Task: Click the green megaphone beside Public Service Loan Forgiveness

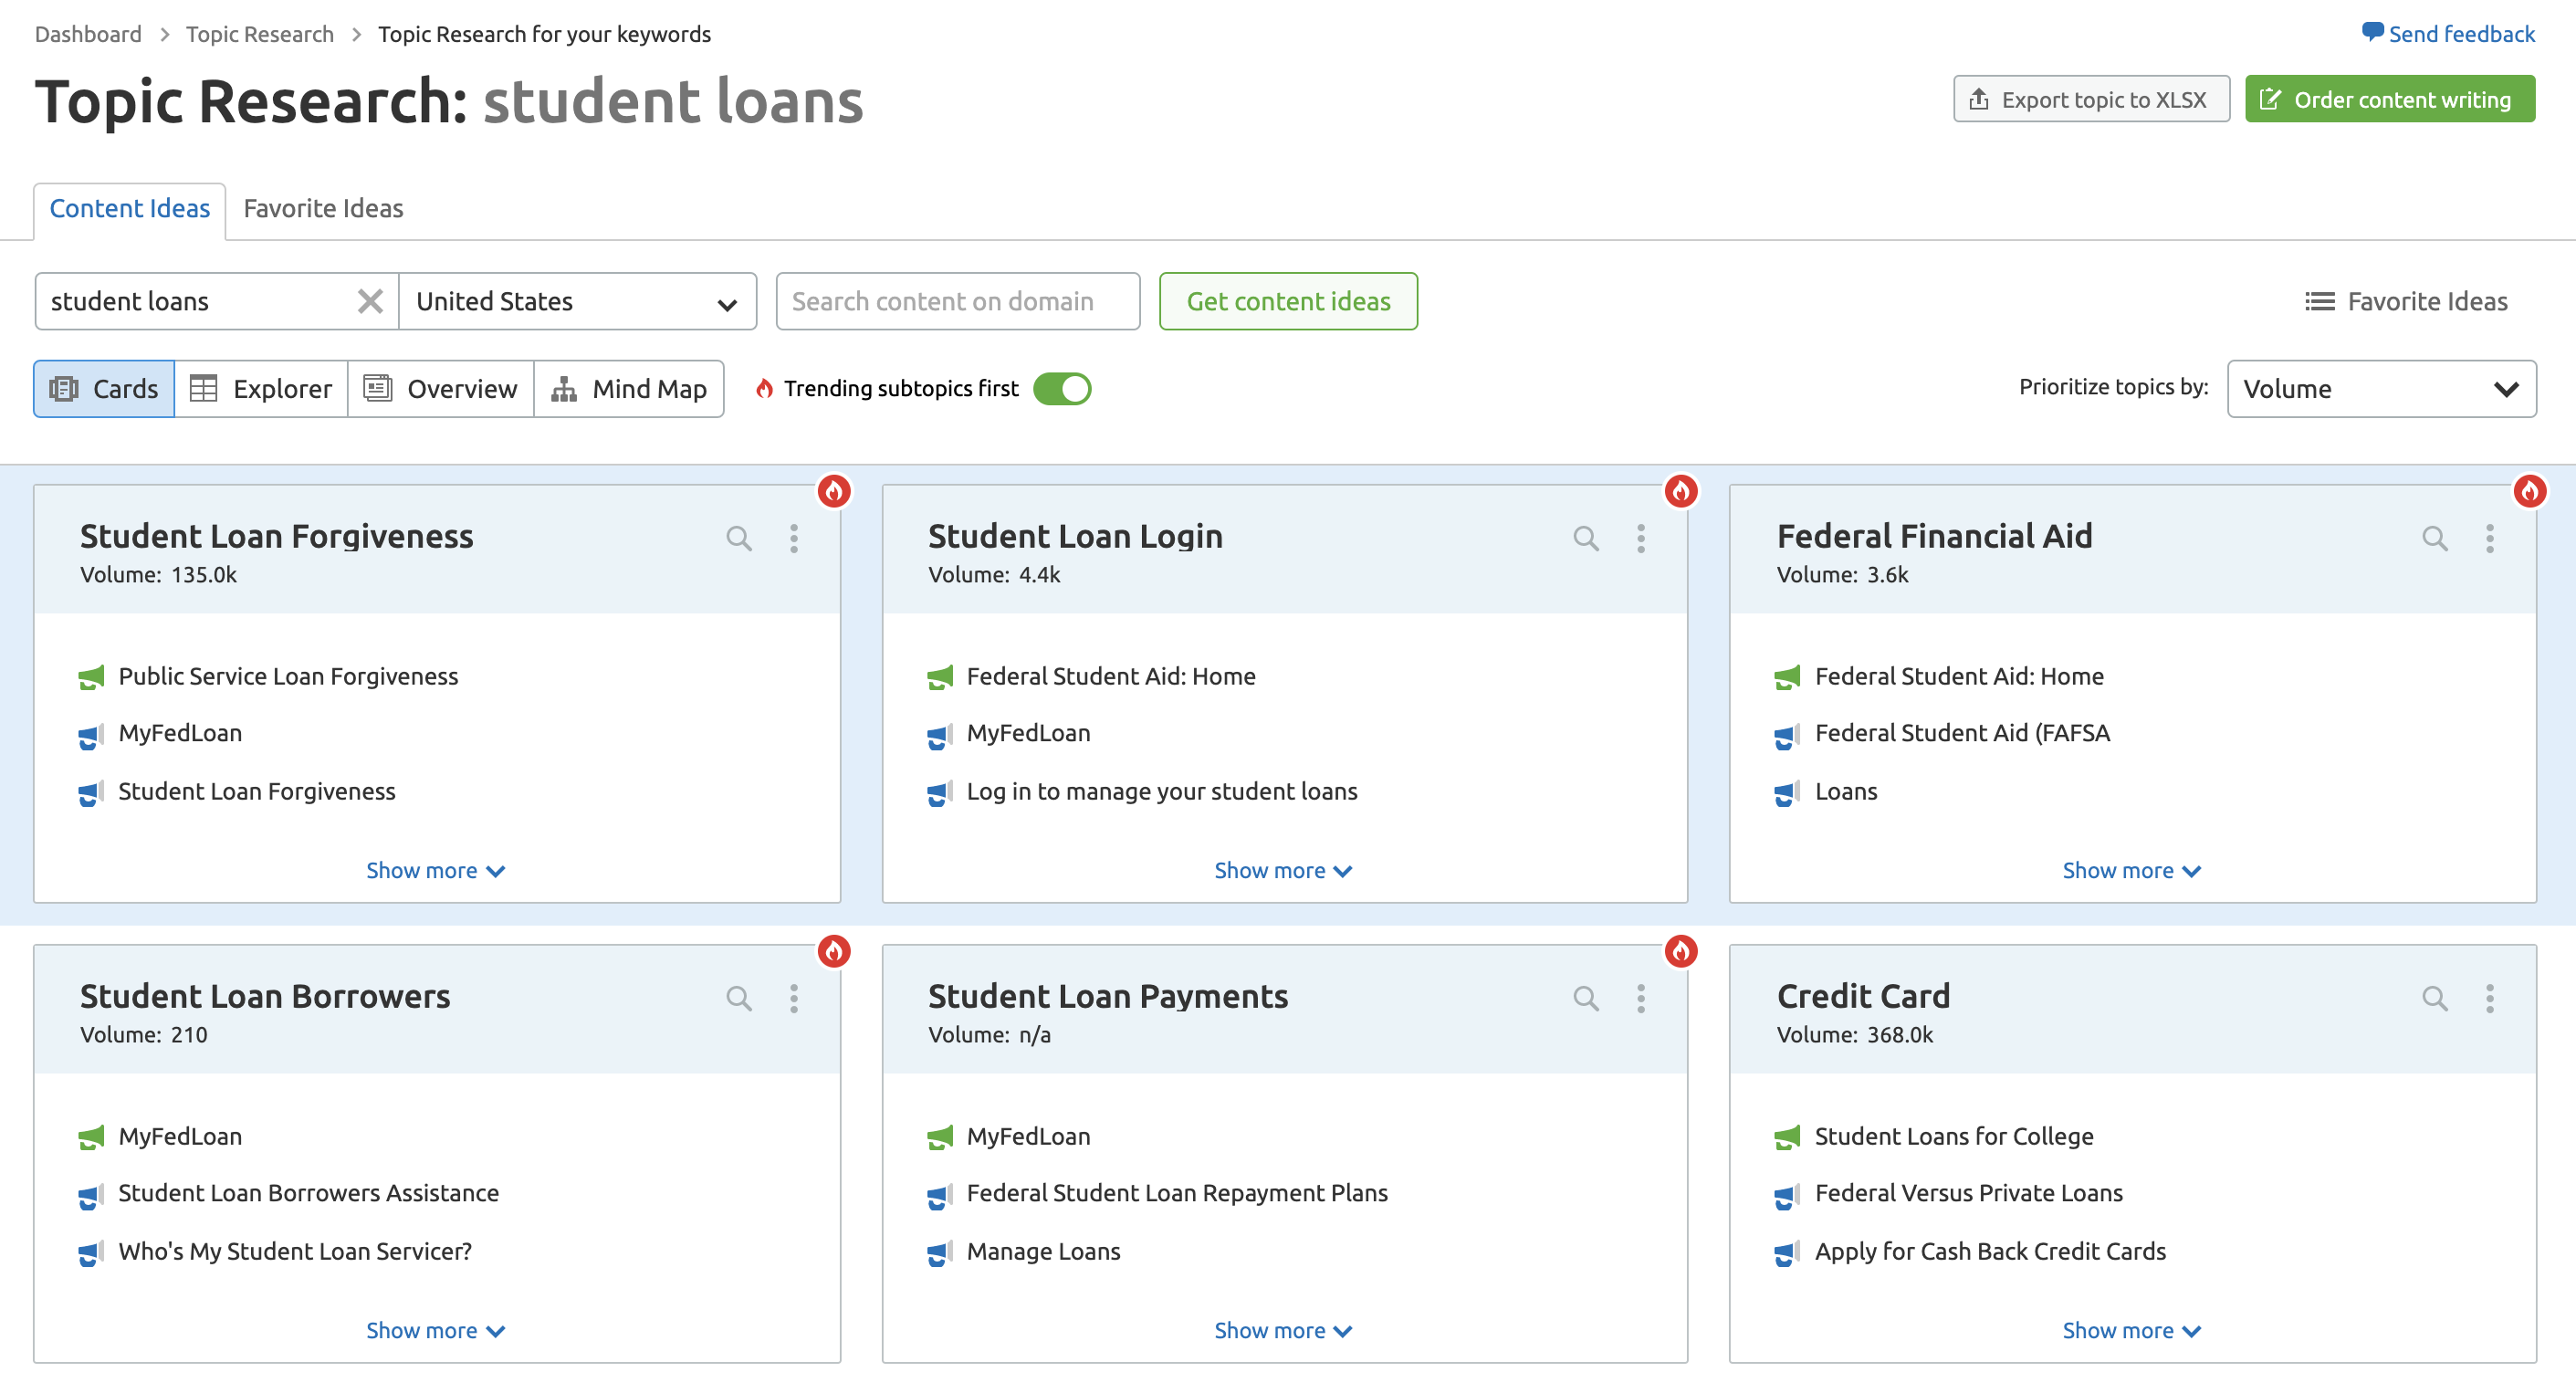Action: tap(92, 677)
